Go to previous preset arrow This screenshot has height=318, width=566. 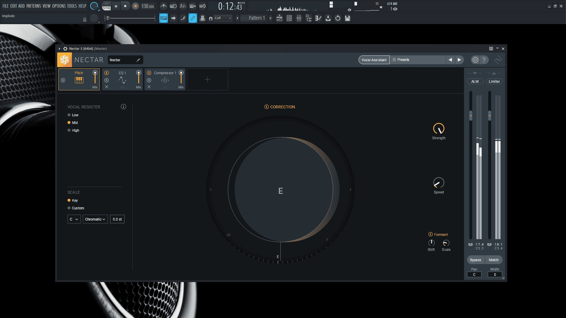tap(450, 60)
